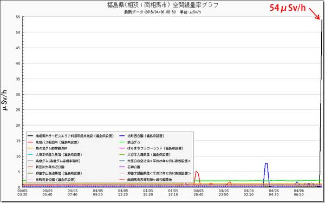Click x-axis label 04/05 15:20
325x203 pixels.
148,192
